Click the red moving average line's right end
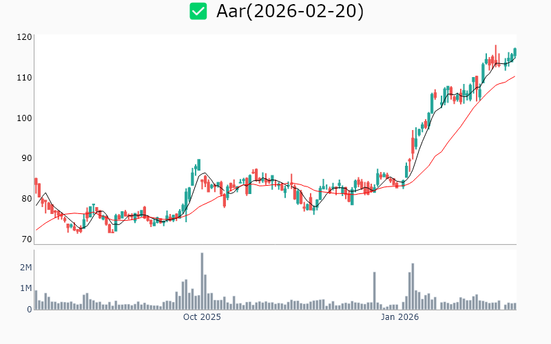 coord(514,76)
